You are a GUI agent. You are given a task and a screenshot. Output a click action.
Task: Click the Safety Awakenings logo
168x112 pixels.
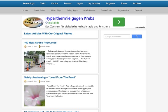click(x=33, y=22)
